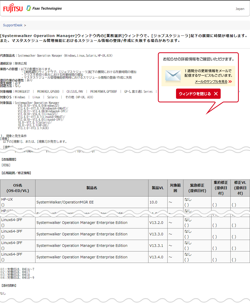Click the 集約修正 (提供日付) column header
The width and height of the screenshot is (250, 303).
click(221, 188)
